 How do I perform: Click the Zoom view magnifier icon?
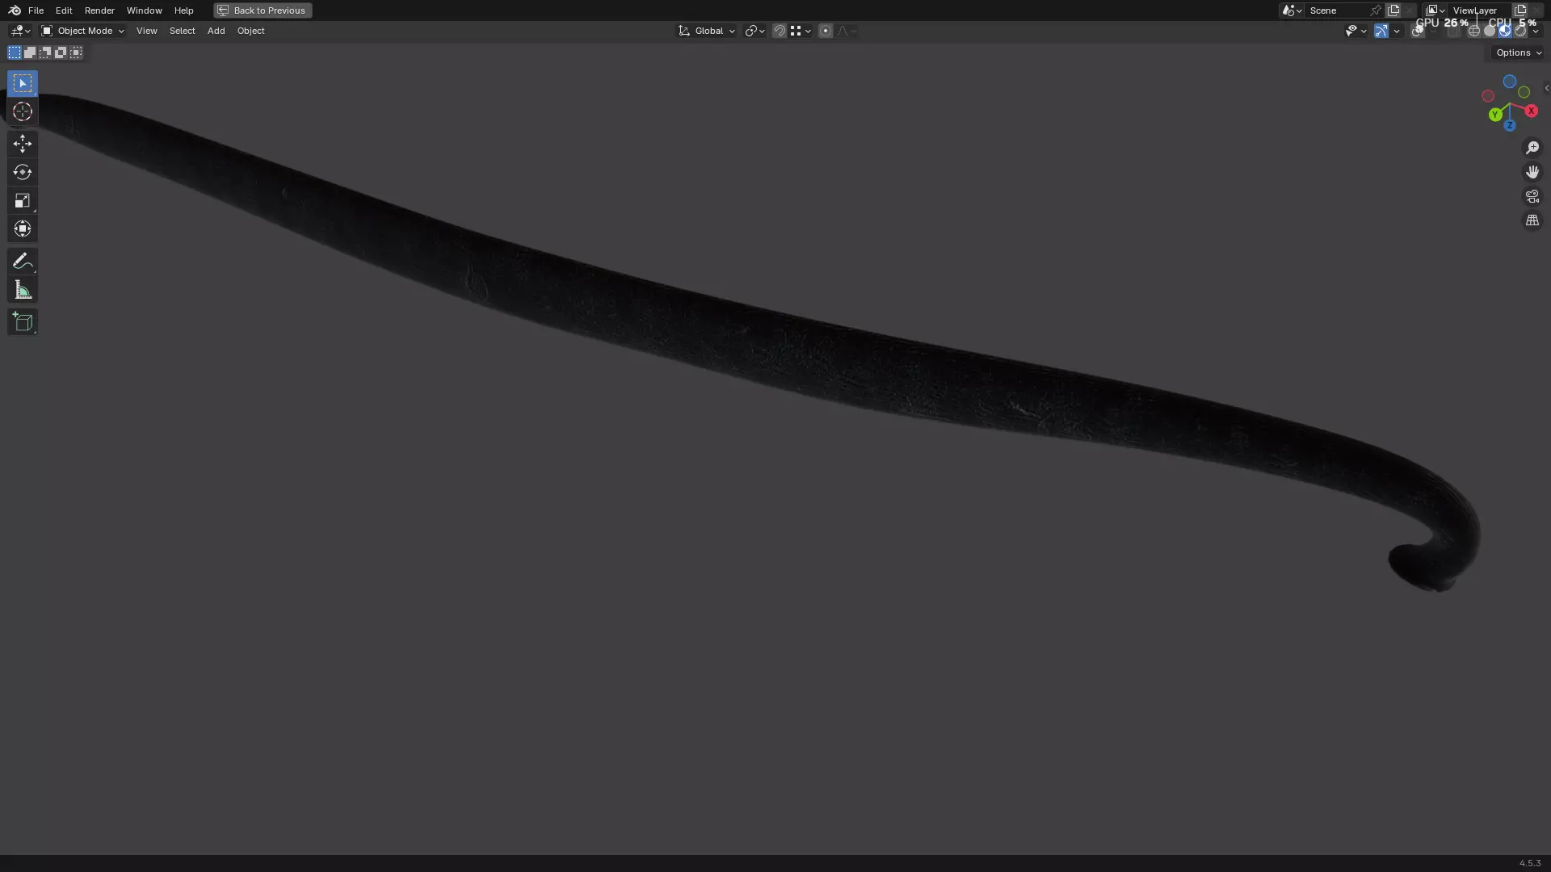[1532, 148]
